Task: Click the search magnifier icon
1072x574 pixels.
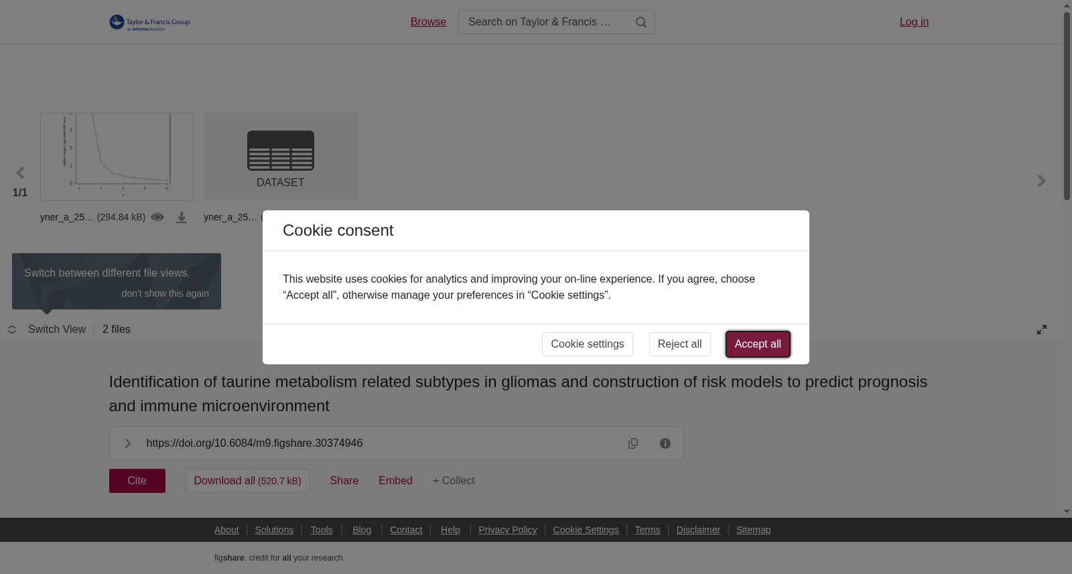Action: click(641, 22)
